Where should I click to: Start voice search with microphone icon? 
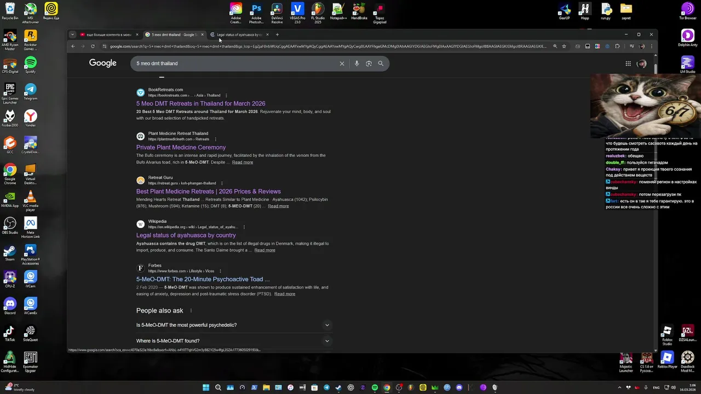pos(357,63)
